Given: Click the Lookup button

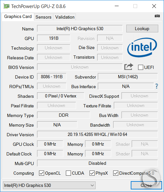Looking at the screenshot, I should point(142,29).
